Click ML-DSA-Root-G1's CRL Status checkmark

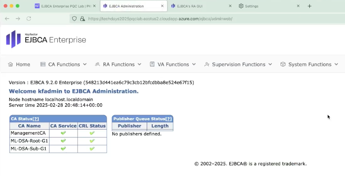(92, 141)
